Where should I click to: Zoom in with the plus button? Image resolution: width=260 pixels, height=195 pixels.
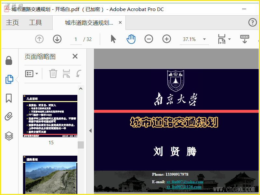coord(167,39)
